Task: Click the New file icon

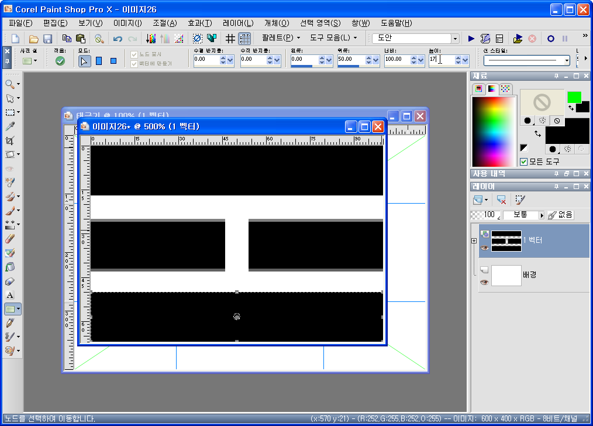Action: 16,38
